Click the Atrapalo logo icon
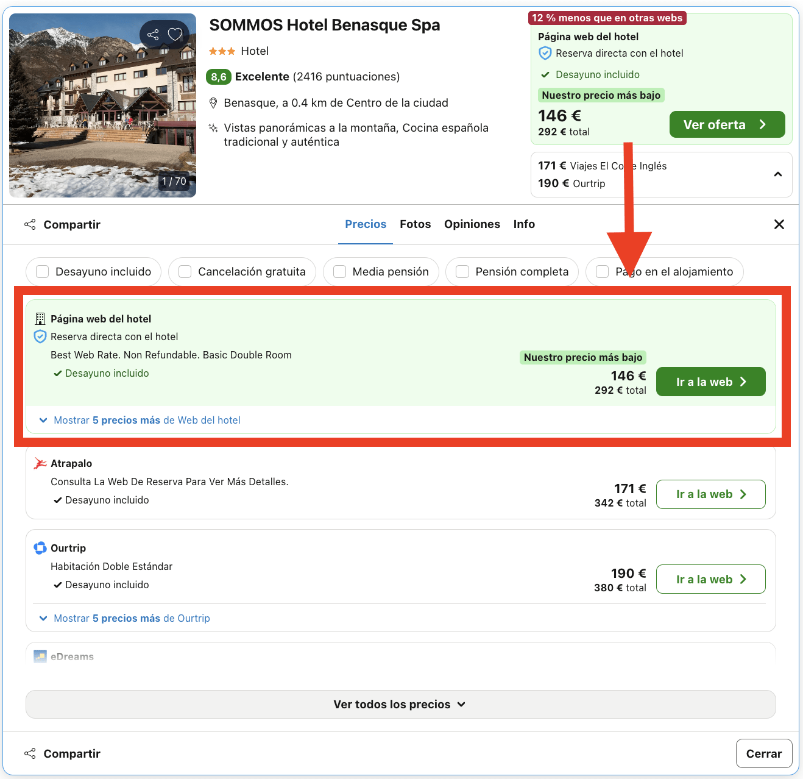803x779 pixels. (40, 463)
